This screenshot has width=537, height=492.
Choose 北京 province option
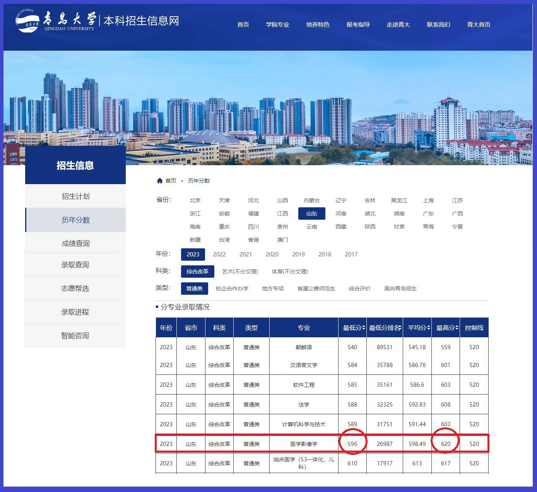[195, 200]
